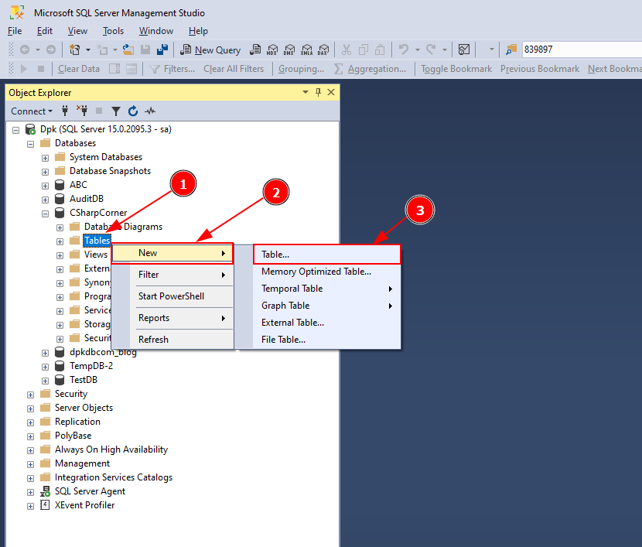The height and width of the screenshot is (547, 642).
Task: Click the Disconnect icon in Object Explorer
Action: click(x=82, y=111)
